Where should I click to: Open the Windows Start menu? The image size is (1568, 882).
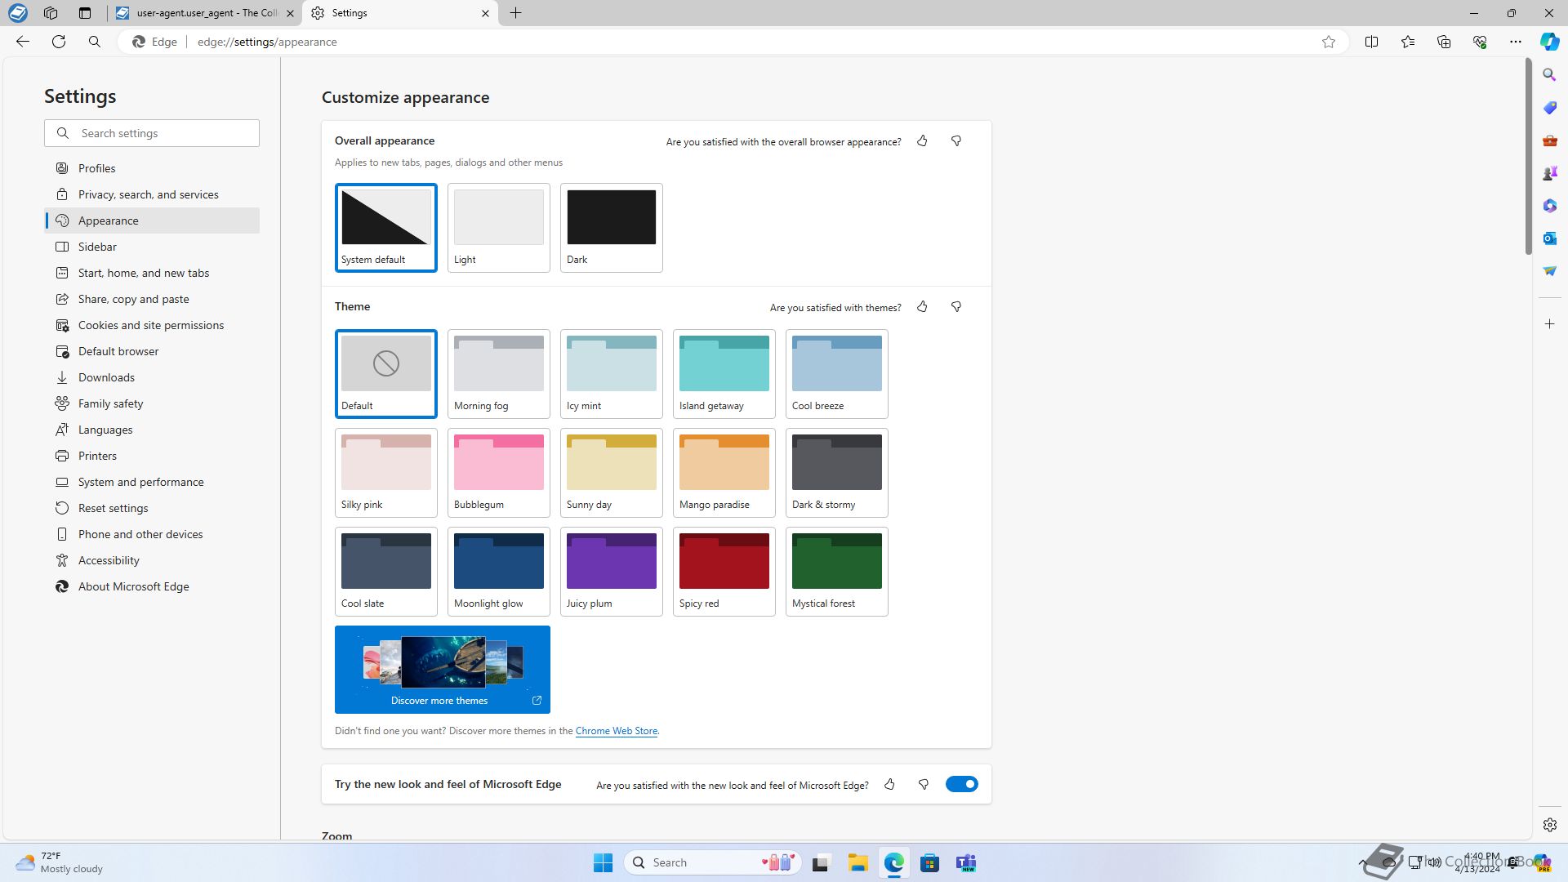click(604, 862)
